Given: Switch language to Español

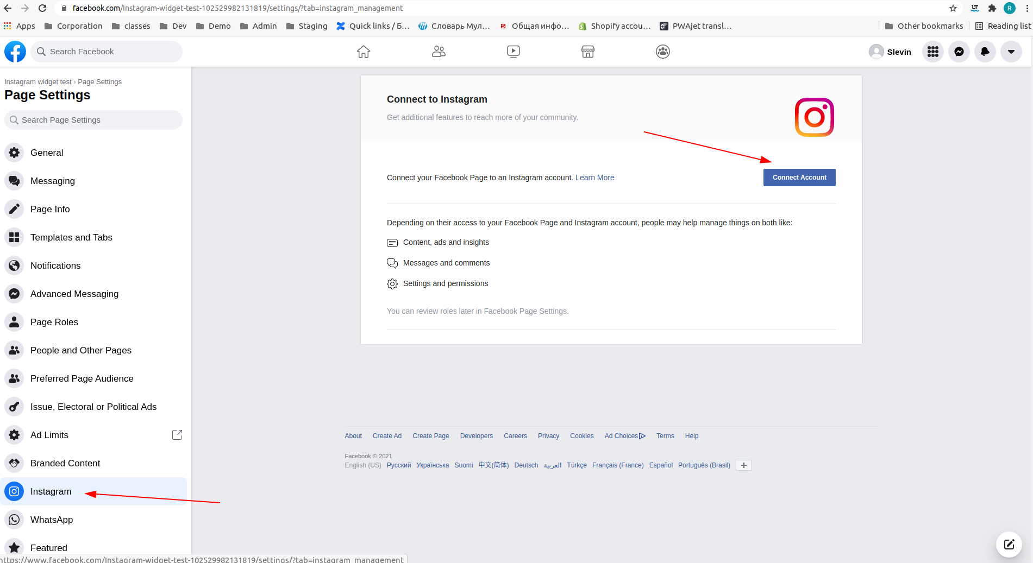Looking at the screenshot, I should 661,465.
